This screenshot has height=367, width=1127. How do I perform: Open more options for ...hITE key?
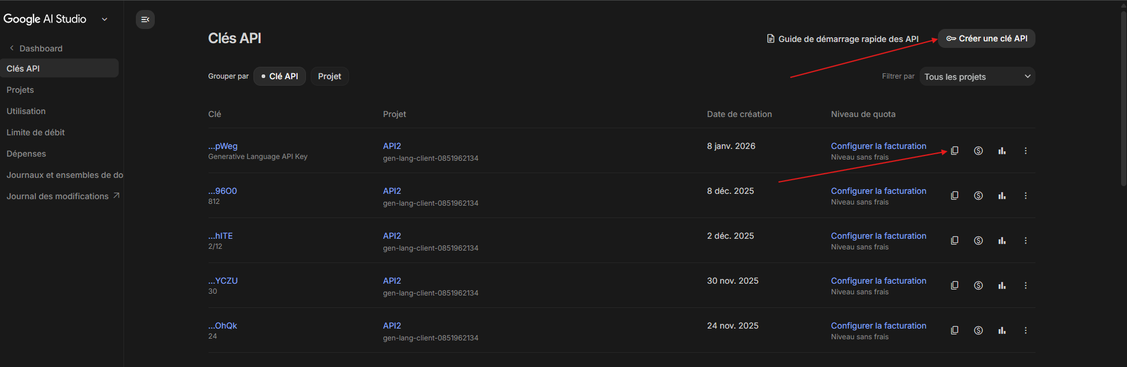tap(1025, 241)
